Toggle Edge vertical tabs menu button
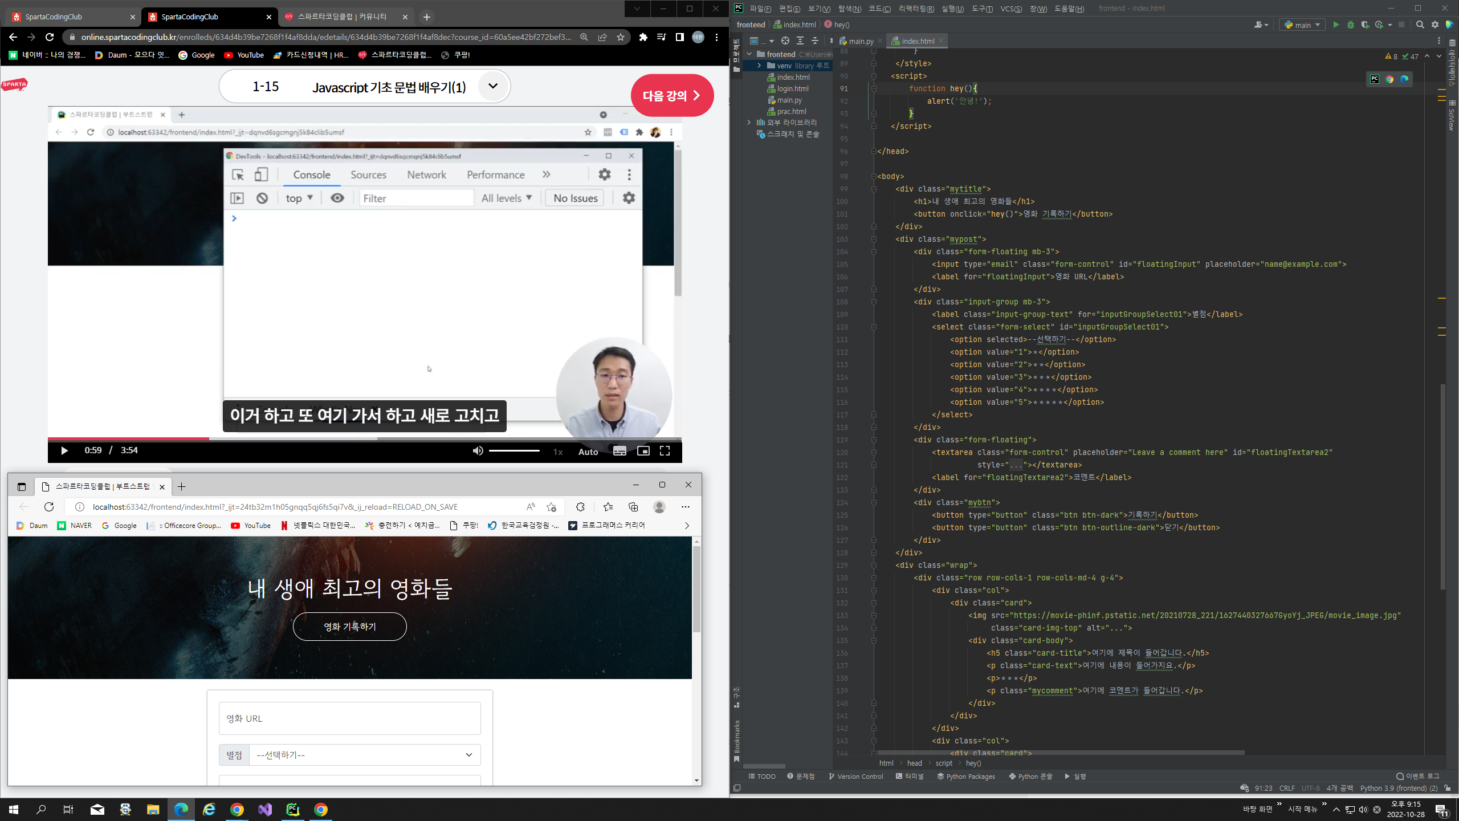This screenshot has height=821, width=1459. [x=22, y=486]
